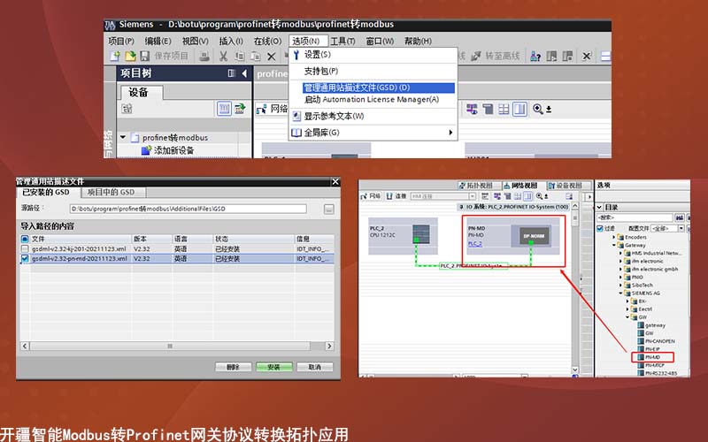Click the 连接 button in network view toolbar

(396, 196)
